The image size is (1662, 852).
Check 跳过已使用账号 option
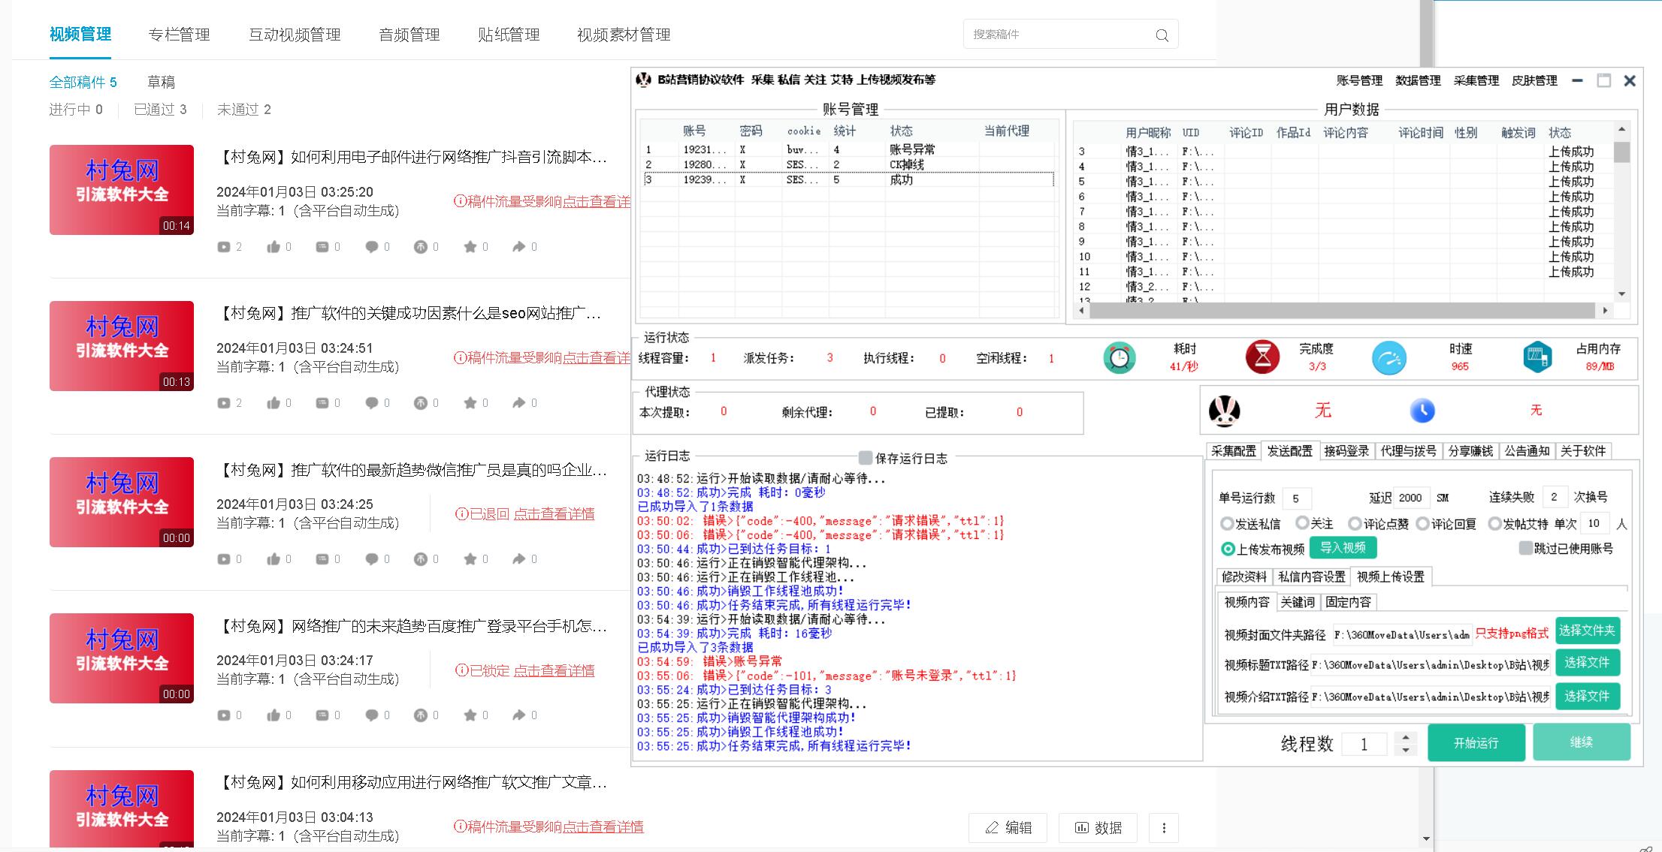(x=1525, y=549)
